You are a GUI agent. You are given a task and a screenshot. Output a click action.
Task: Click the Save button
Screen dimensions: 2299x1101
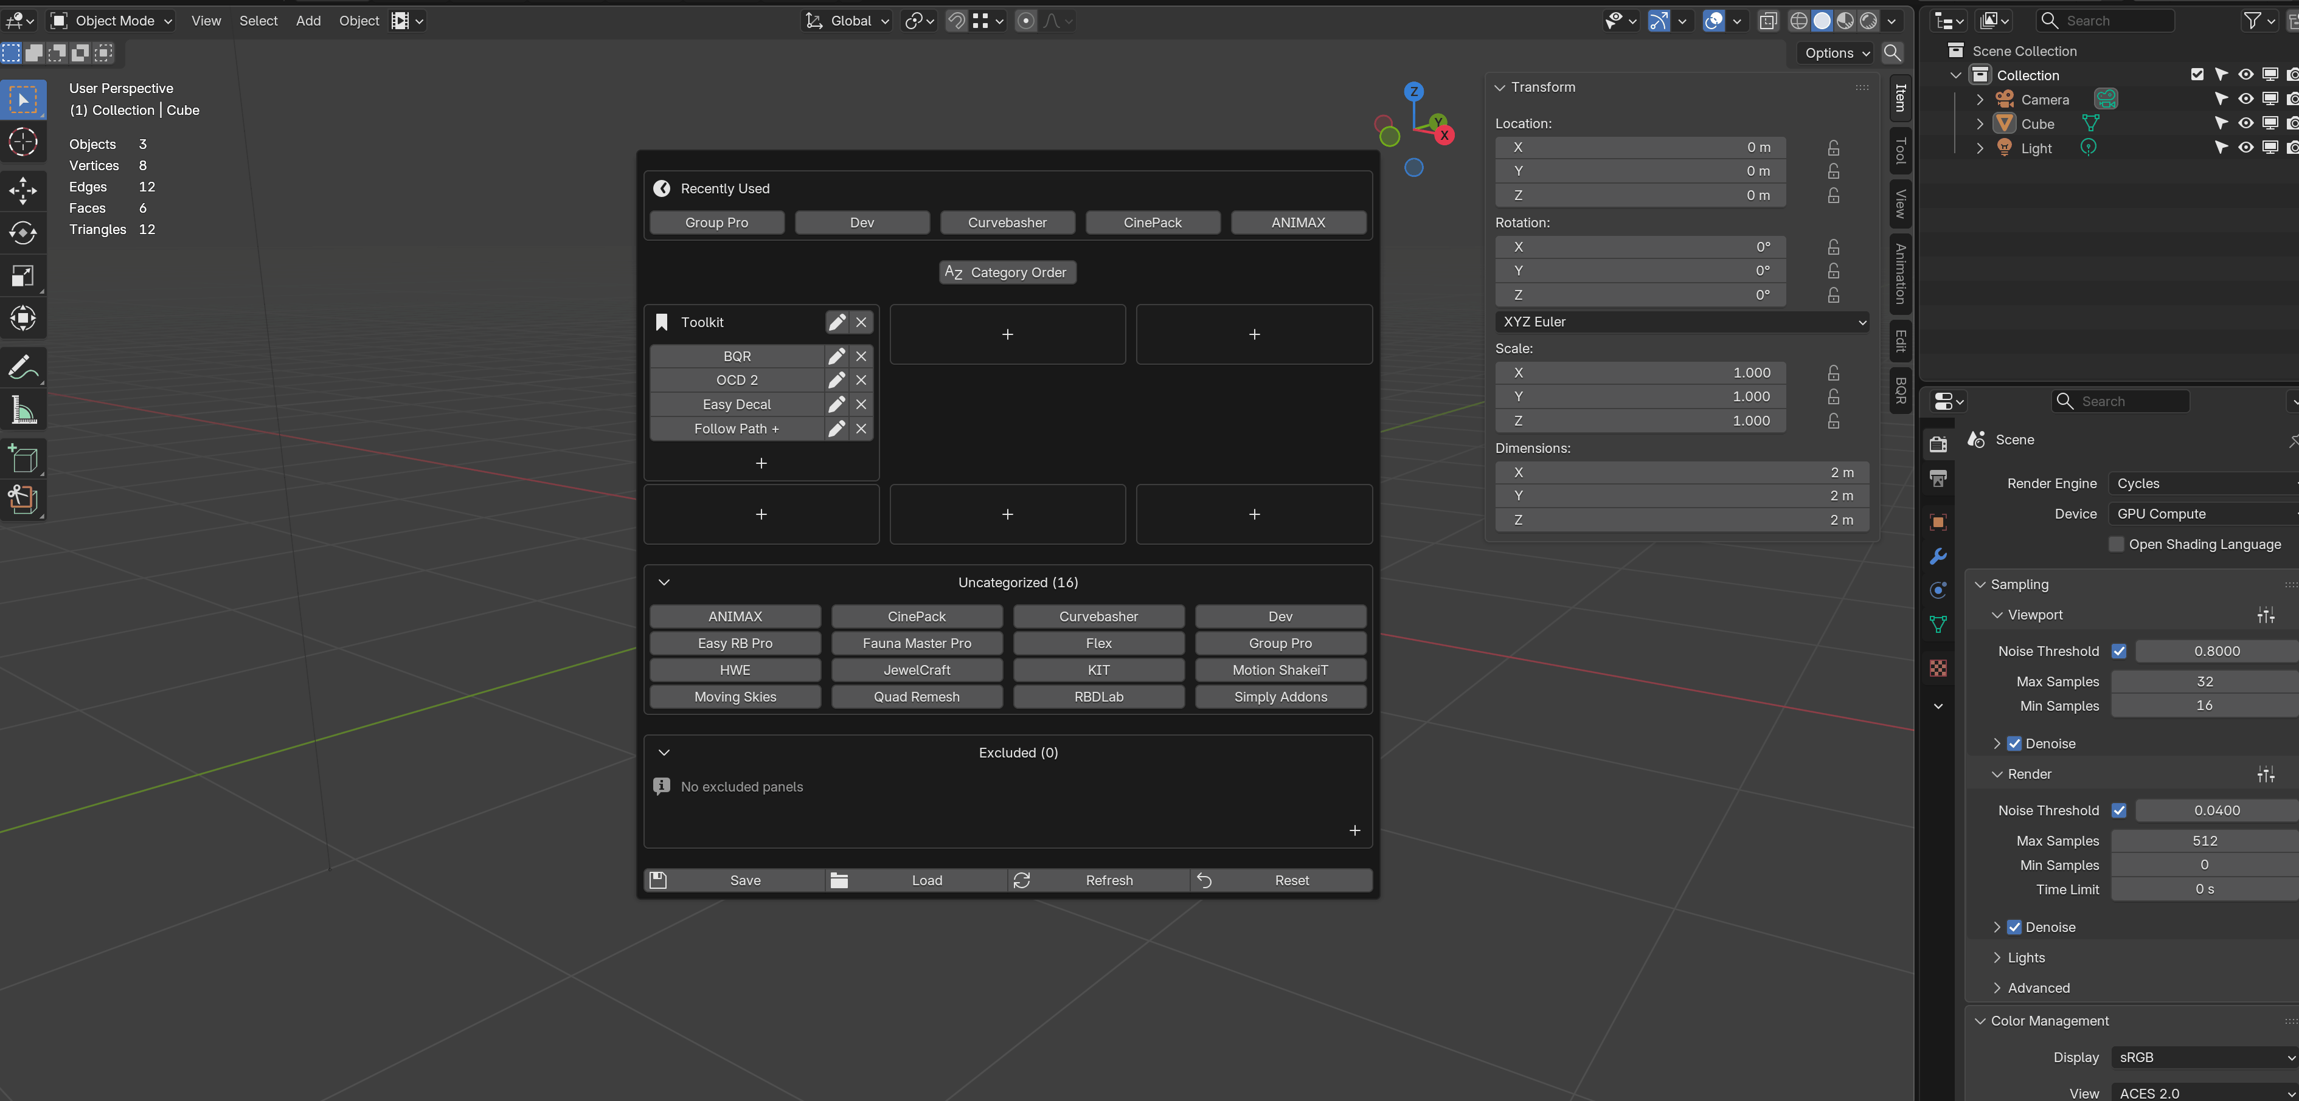click(735, 881)
